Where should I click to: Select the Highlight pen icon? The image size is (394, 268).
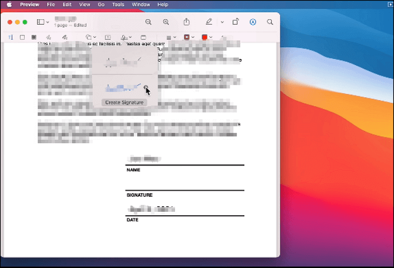point(209,22)
